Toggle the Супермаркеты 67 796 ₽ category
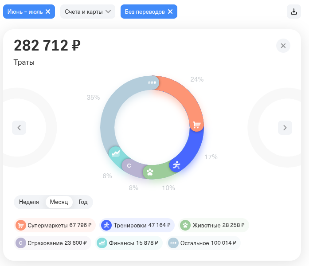309x266 pixels. [x=55, y=225]
